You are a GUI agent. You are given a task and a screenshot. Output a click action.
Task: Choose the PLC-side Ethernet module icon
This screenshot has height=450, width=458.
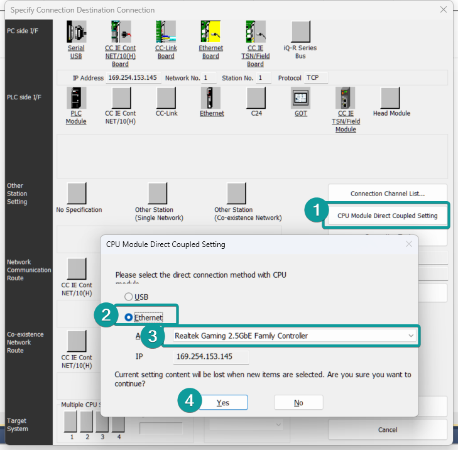(x=210, y=98)
